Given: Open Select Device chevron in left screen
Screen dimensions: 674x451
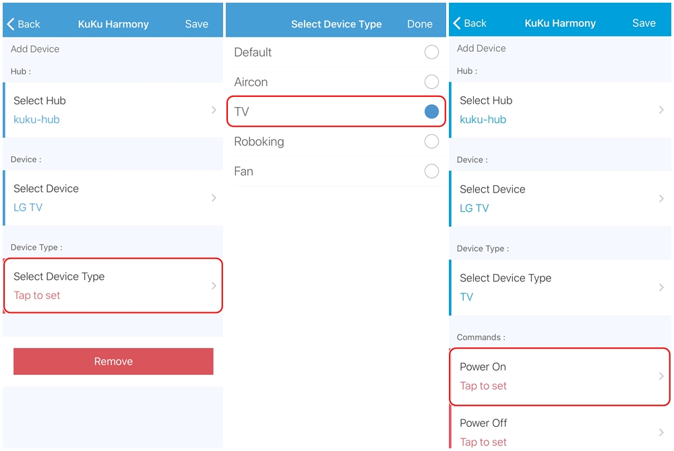Looking at the screenshot, I should tap(214, 198).
